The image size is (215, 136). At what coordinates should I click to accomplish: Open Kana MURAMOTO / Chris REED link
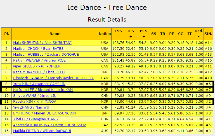[39, 72]
